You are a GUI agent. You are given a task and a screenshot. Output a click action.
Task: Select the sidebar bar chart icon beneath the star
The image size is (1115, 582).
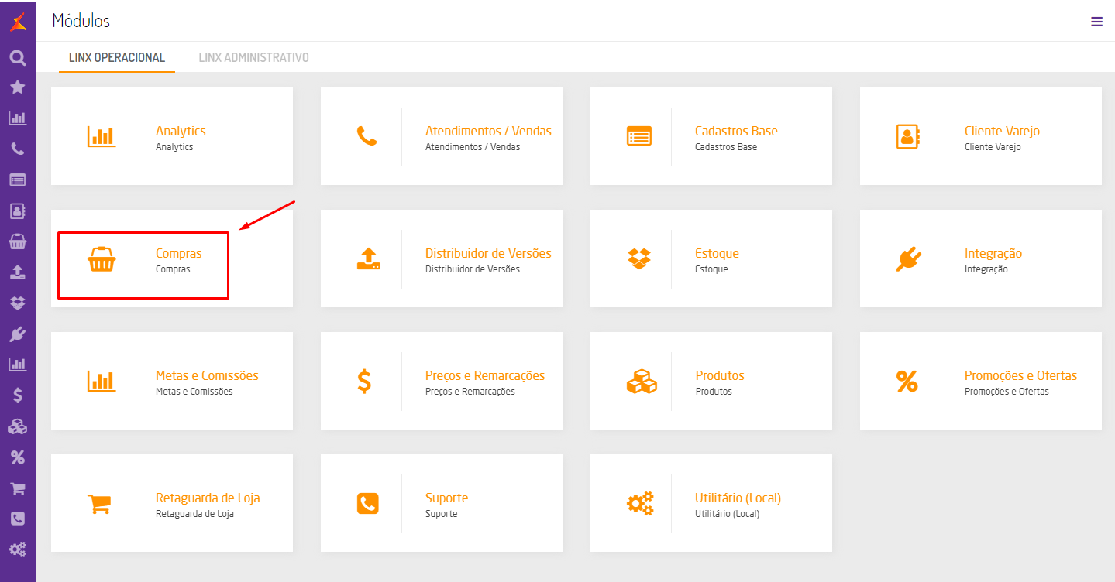pos(18,118)
